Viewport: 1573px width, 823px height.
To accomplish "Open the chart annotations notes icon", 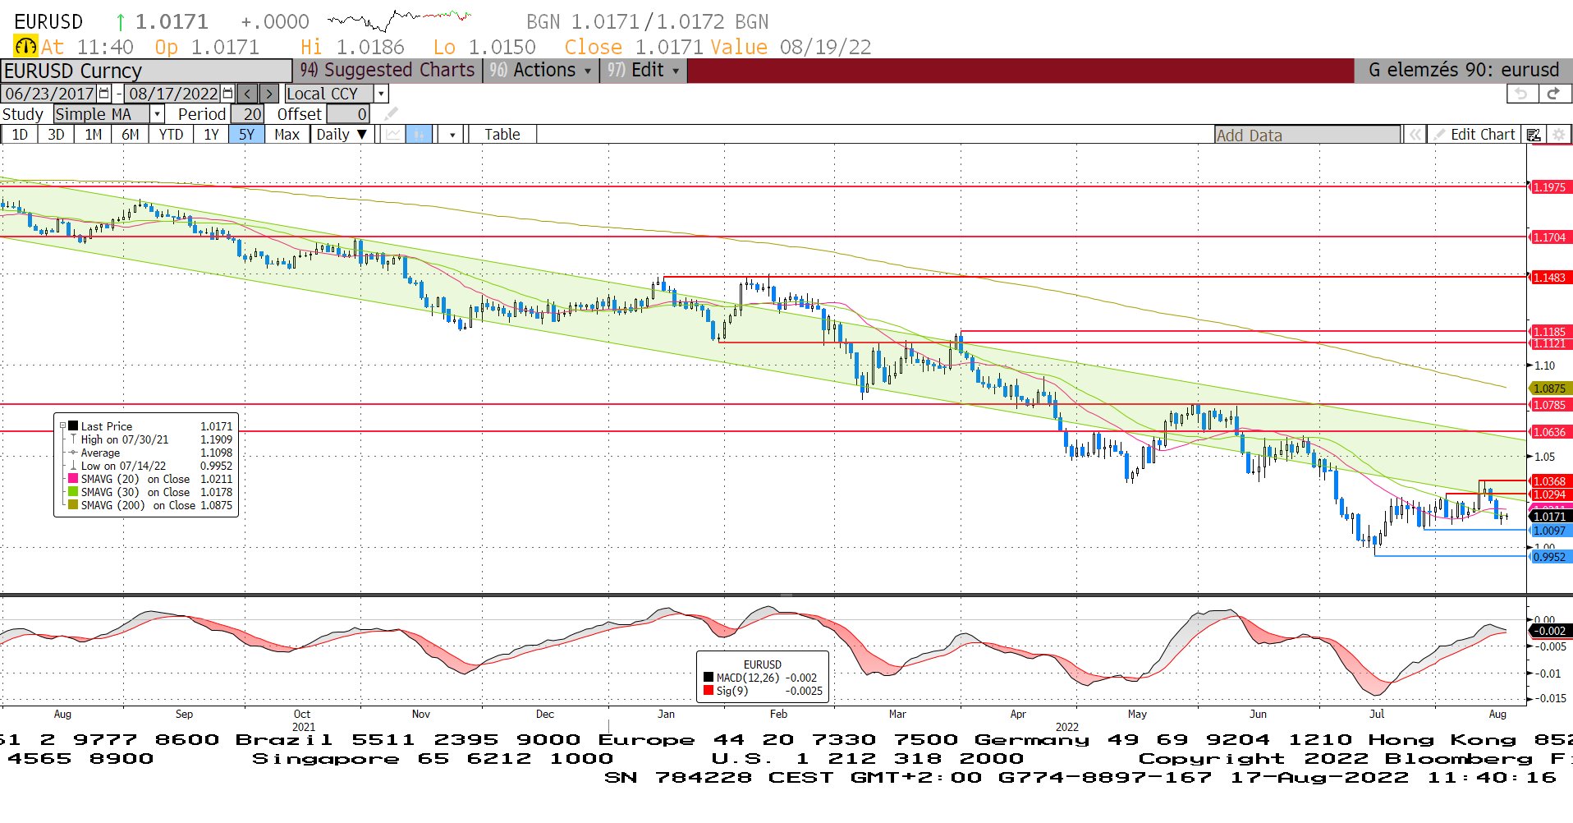I will pos(1534,135).
